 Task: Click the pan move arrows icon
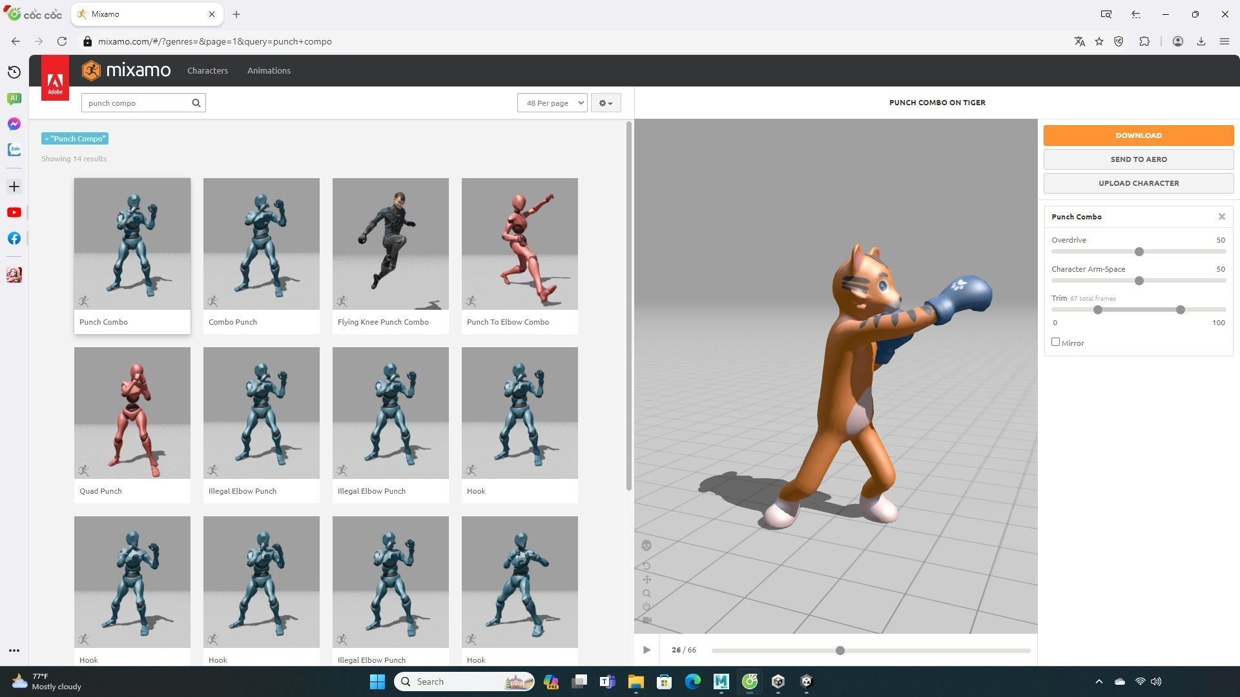(x=646, y=580)
